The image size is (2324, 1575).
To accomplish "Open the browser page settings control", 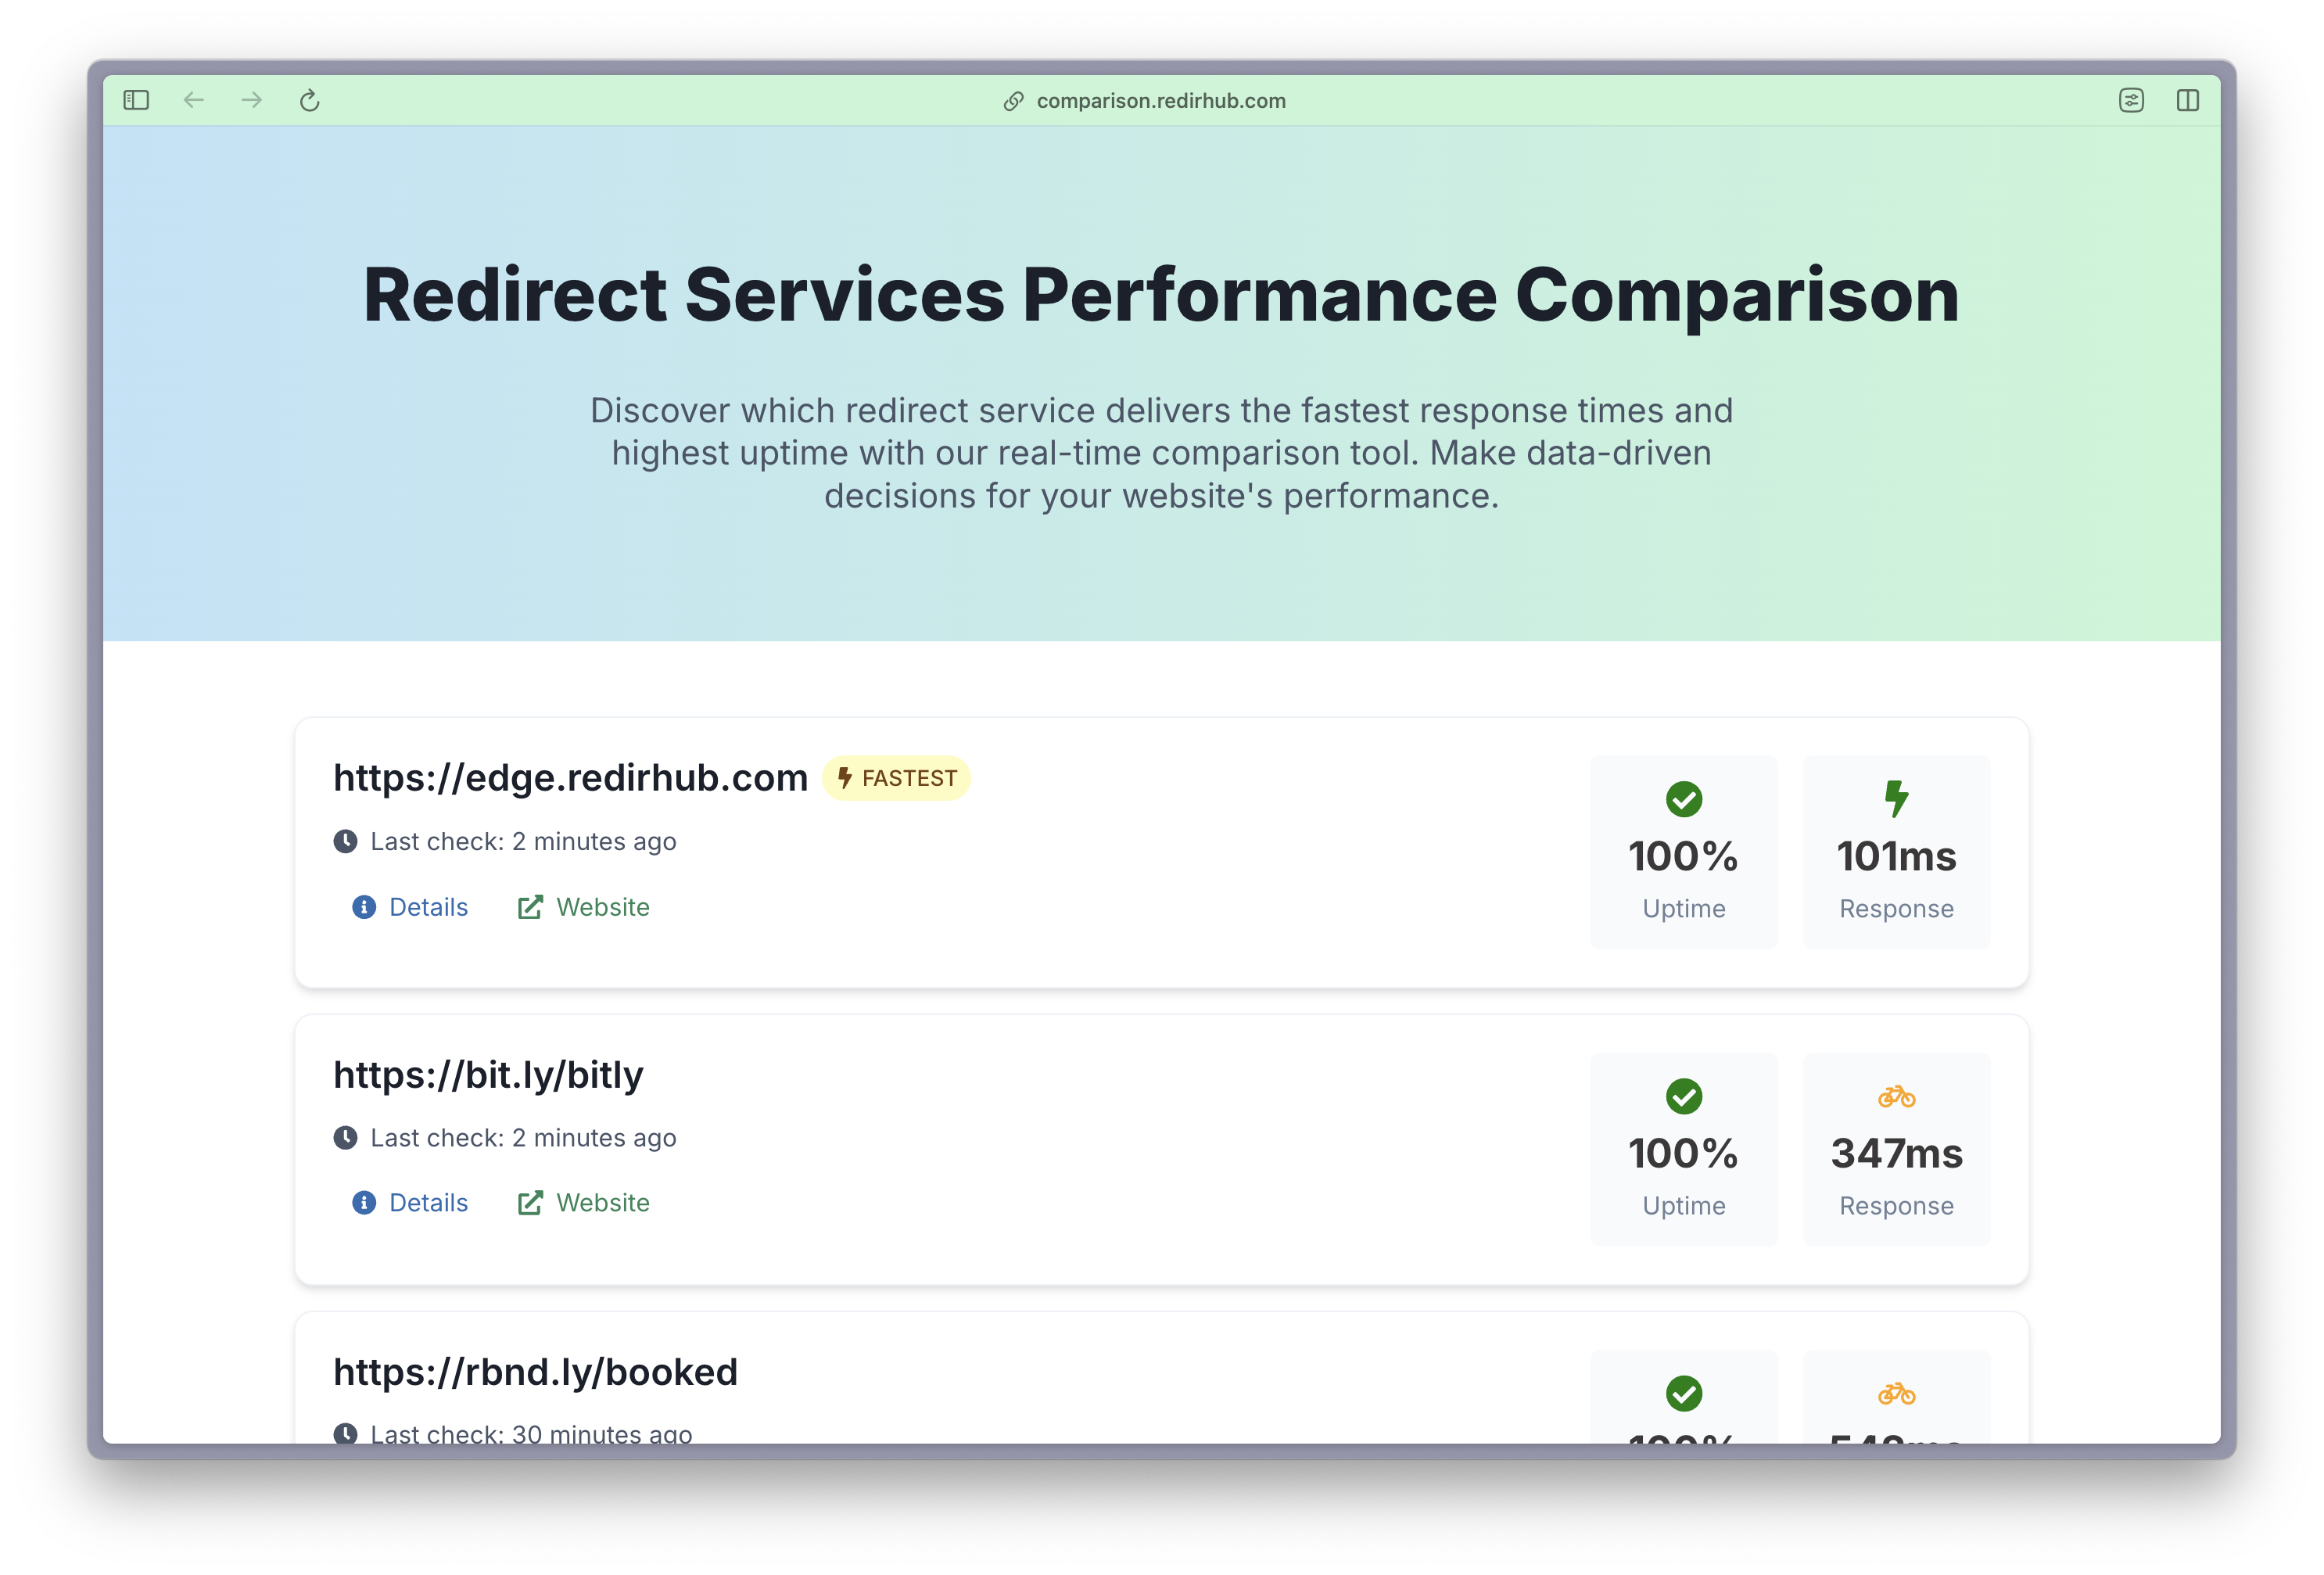I will point(2131,100).
